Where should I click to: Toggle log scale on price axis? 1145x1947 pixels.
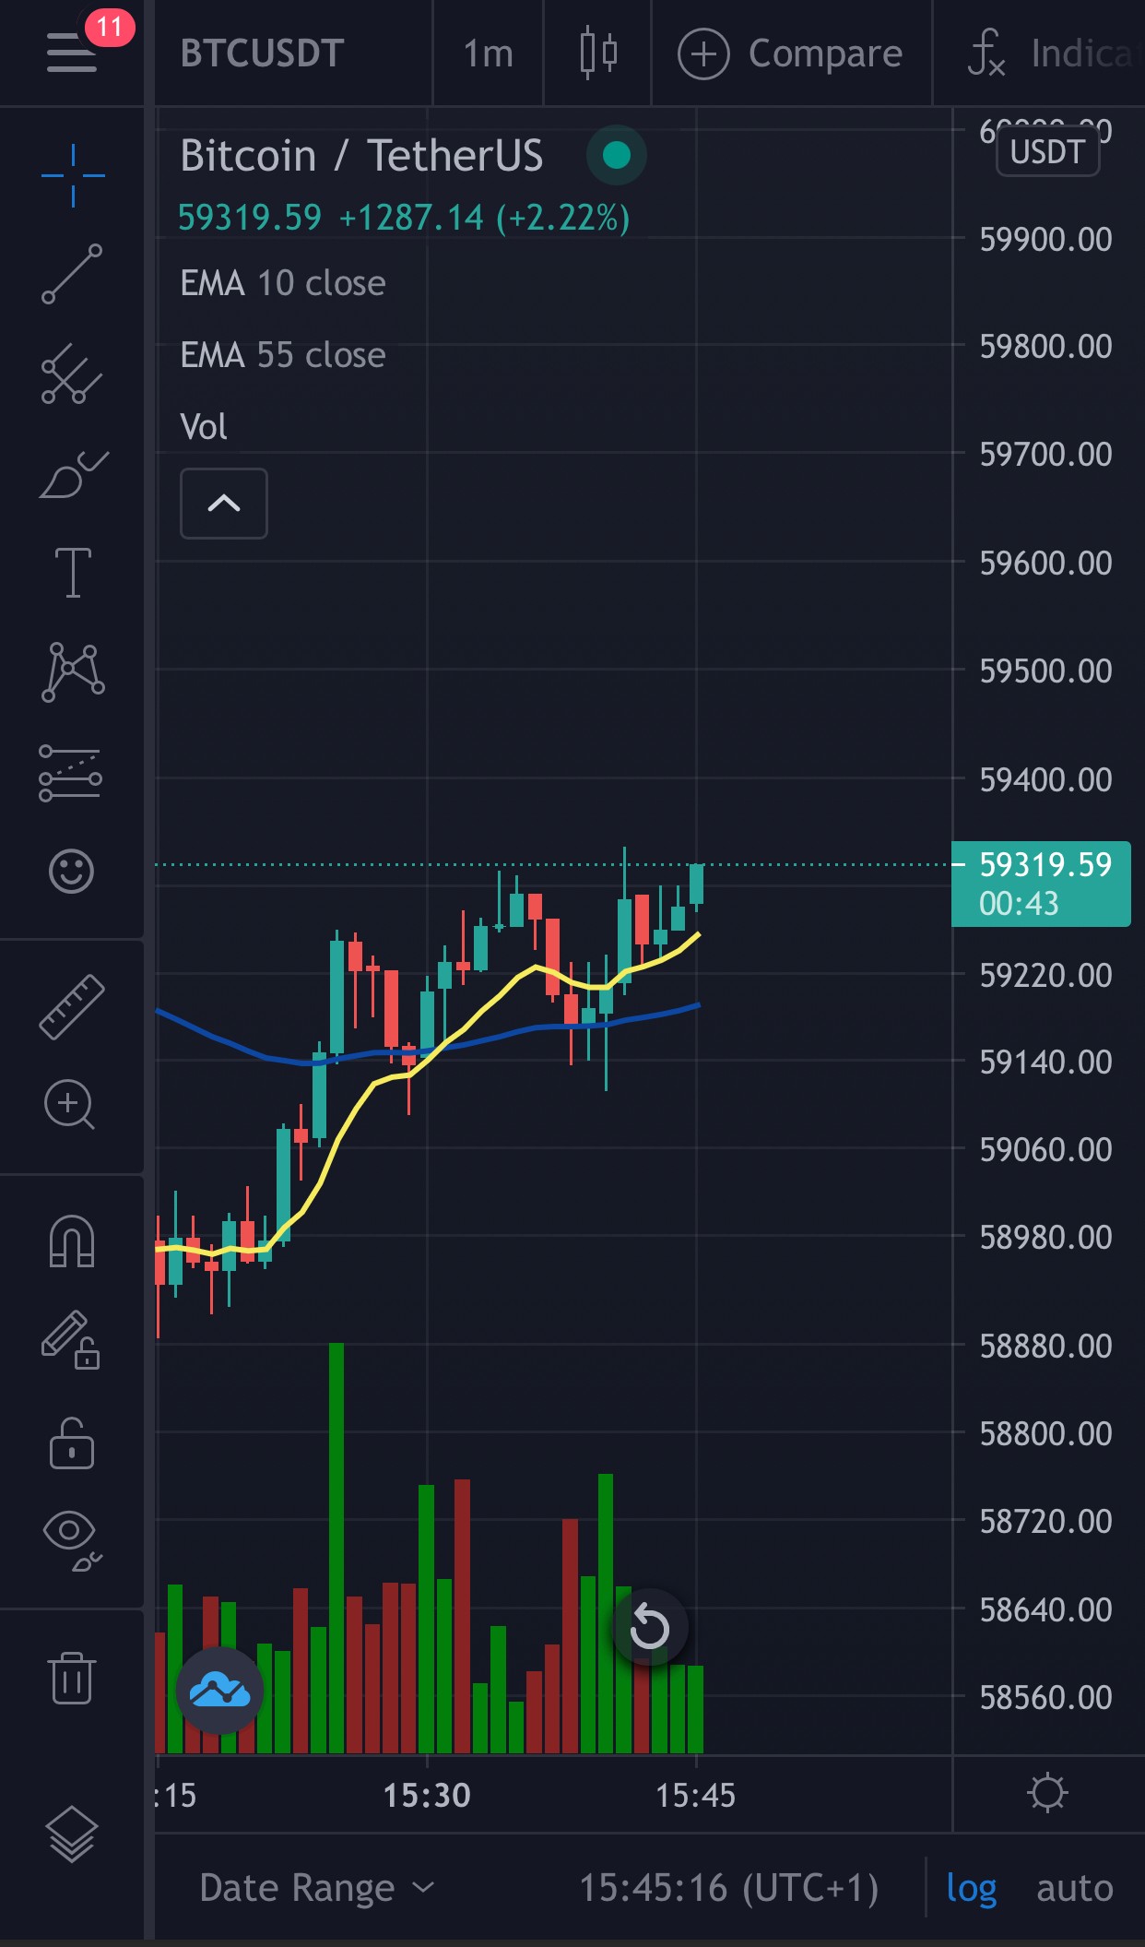(971, 1888)
